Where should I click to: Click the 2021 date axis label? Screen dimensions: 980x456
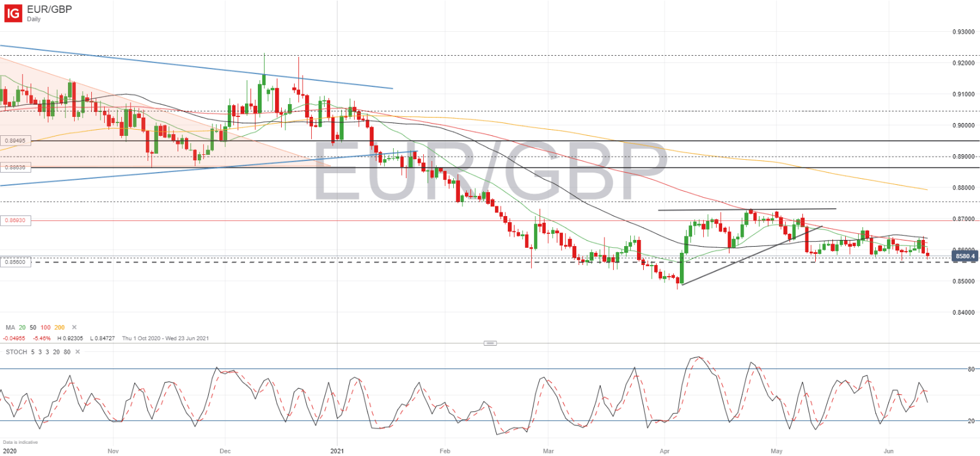[x=337, y=451]
